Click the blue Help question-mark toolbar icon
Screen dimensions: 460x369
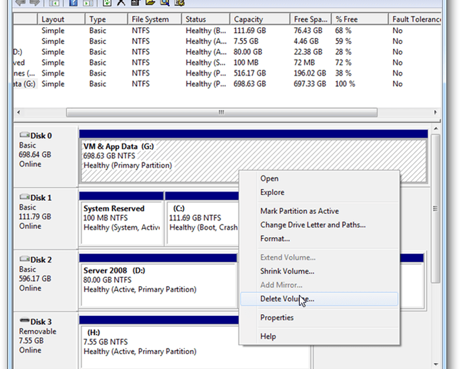73,3
